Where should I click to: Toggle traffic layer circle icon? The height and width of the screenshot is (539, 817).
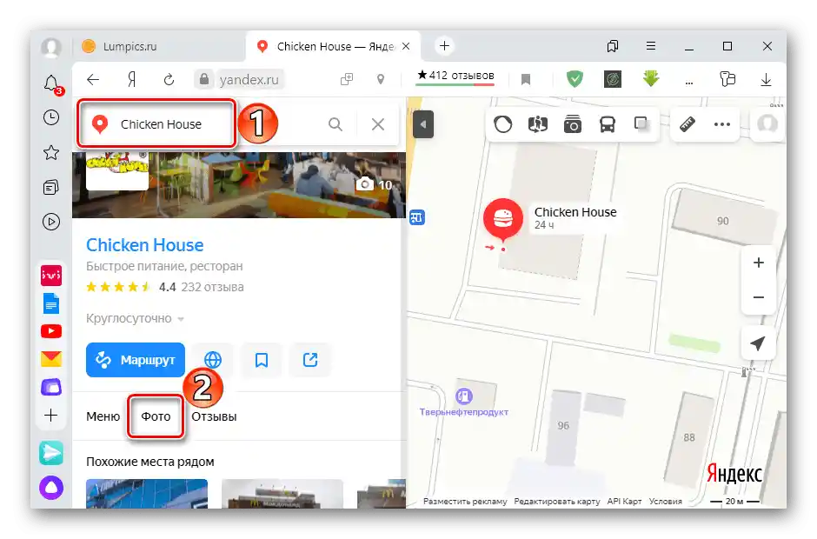[x=503, y=124]
